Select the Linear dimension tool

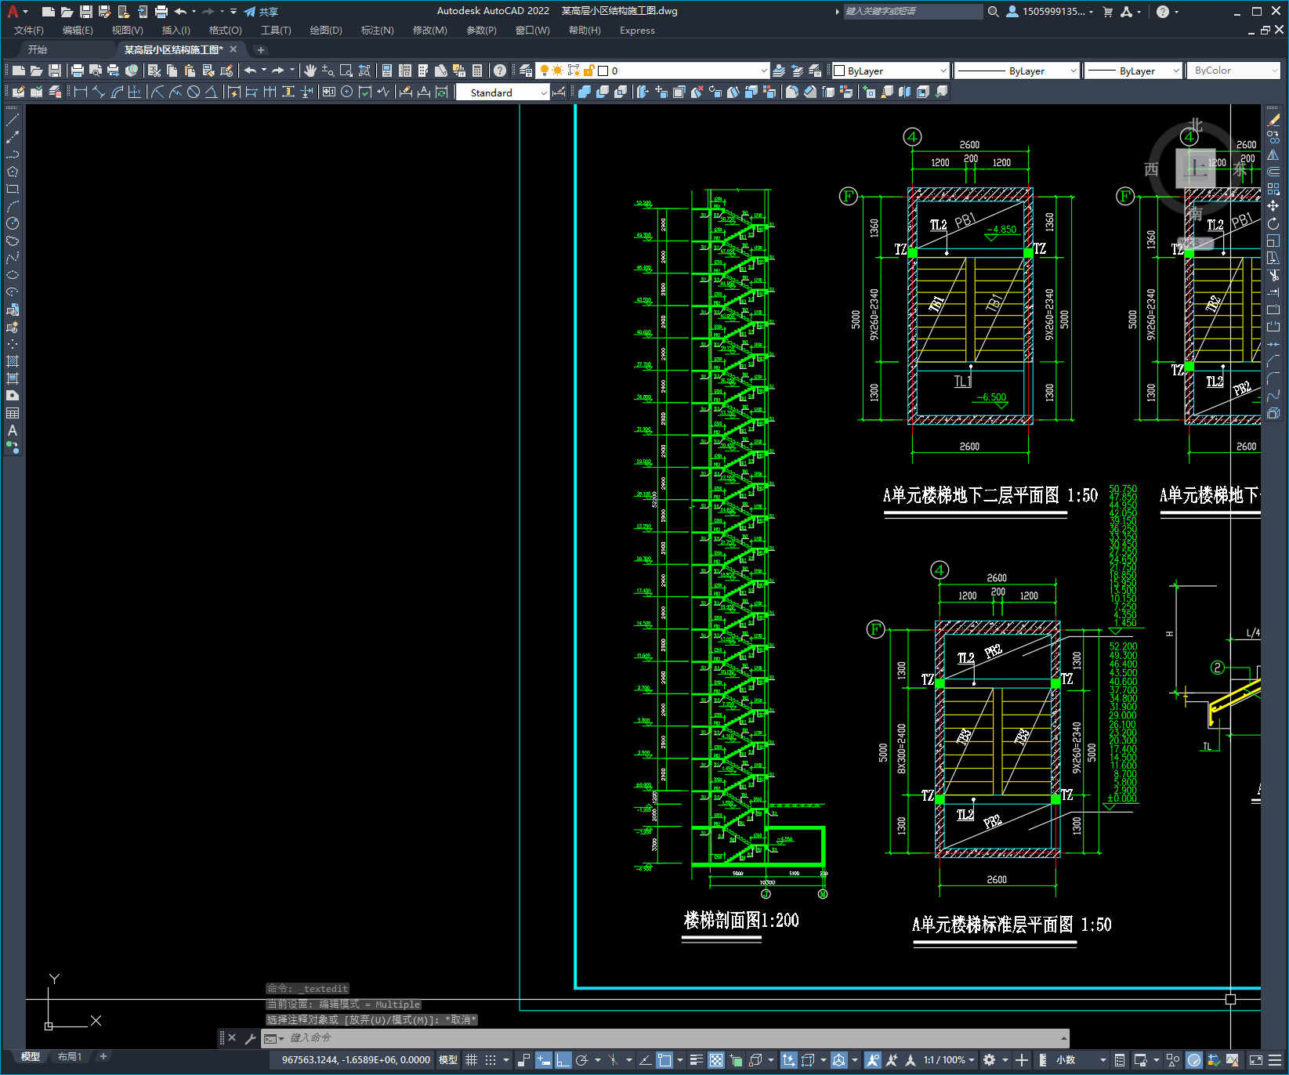[80, 92]
